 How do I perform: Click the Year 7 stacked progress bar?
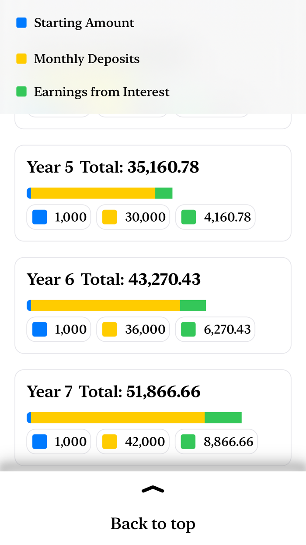[x=134, y=417]
